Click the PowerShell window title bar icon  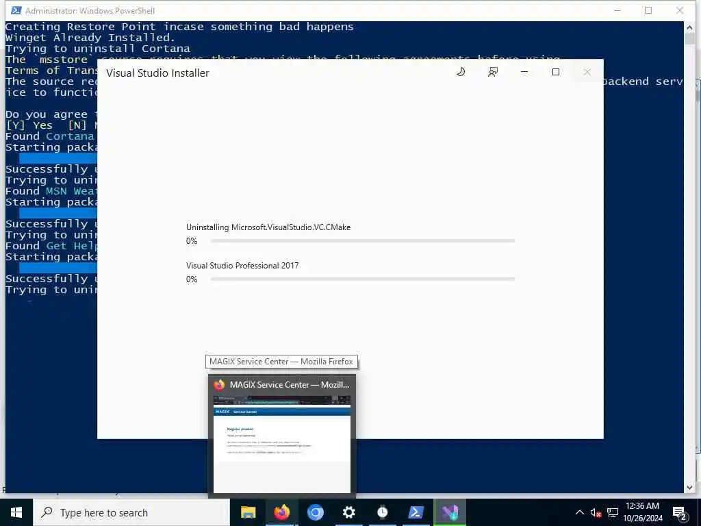point(16,10)
